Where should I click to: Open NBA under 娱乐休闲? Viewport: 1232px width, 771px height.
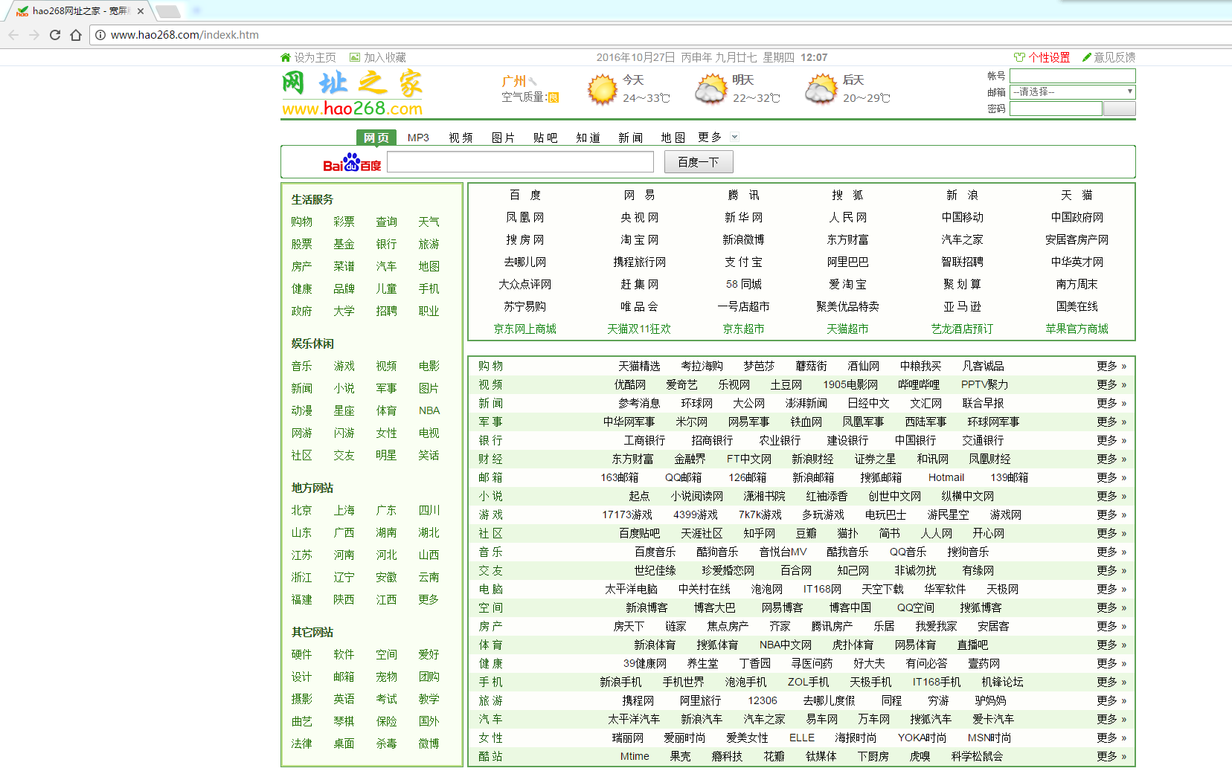(x=429, y=410)
